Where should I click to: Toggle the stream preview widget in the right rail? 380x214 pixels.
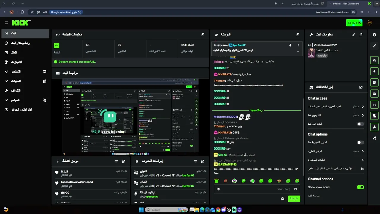tap(374, 60)
